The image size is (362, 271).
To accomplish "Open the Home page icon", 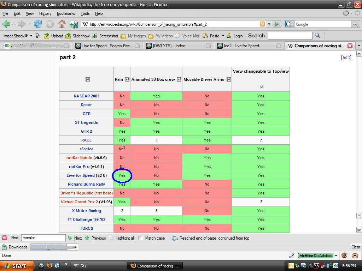I will pyautogui.click(x=62, y=24).
